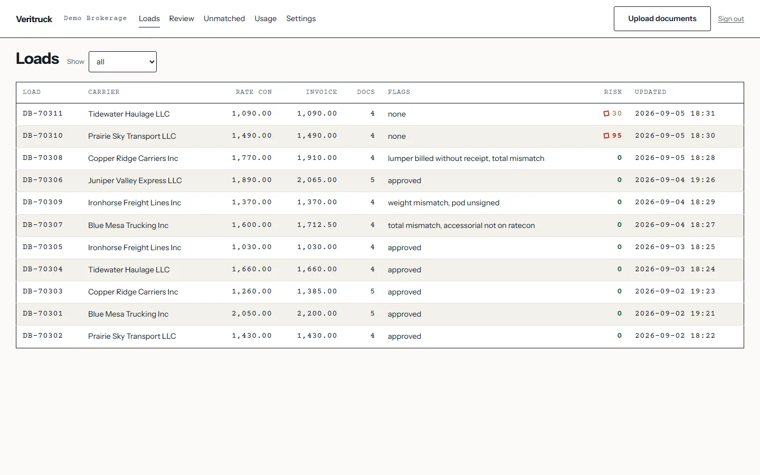Open load DB-70304
Viewport: 760px width, 475px height.
click(43, 269)
